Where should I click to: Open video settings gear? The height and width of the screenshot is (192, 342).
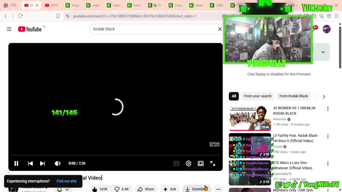point(189,163)
